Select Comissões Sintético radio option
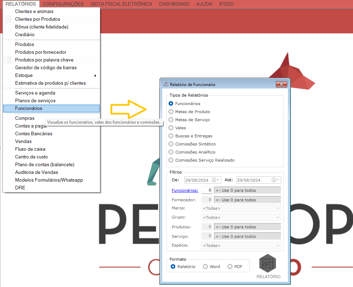This screenshot has width=353, height=287. [171, 144]
